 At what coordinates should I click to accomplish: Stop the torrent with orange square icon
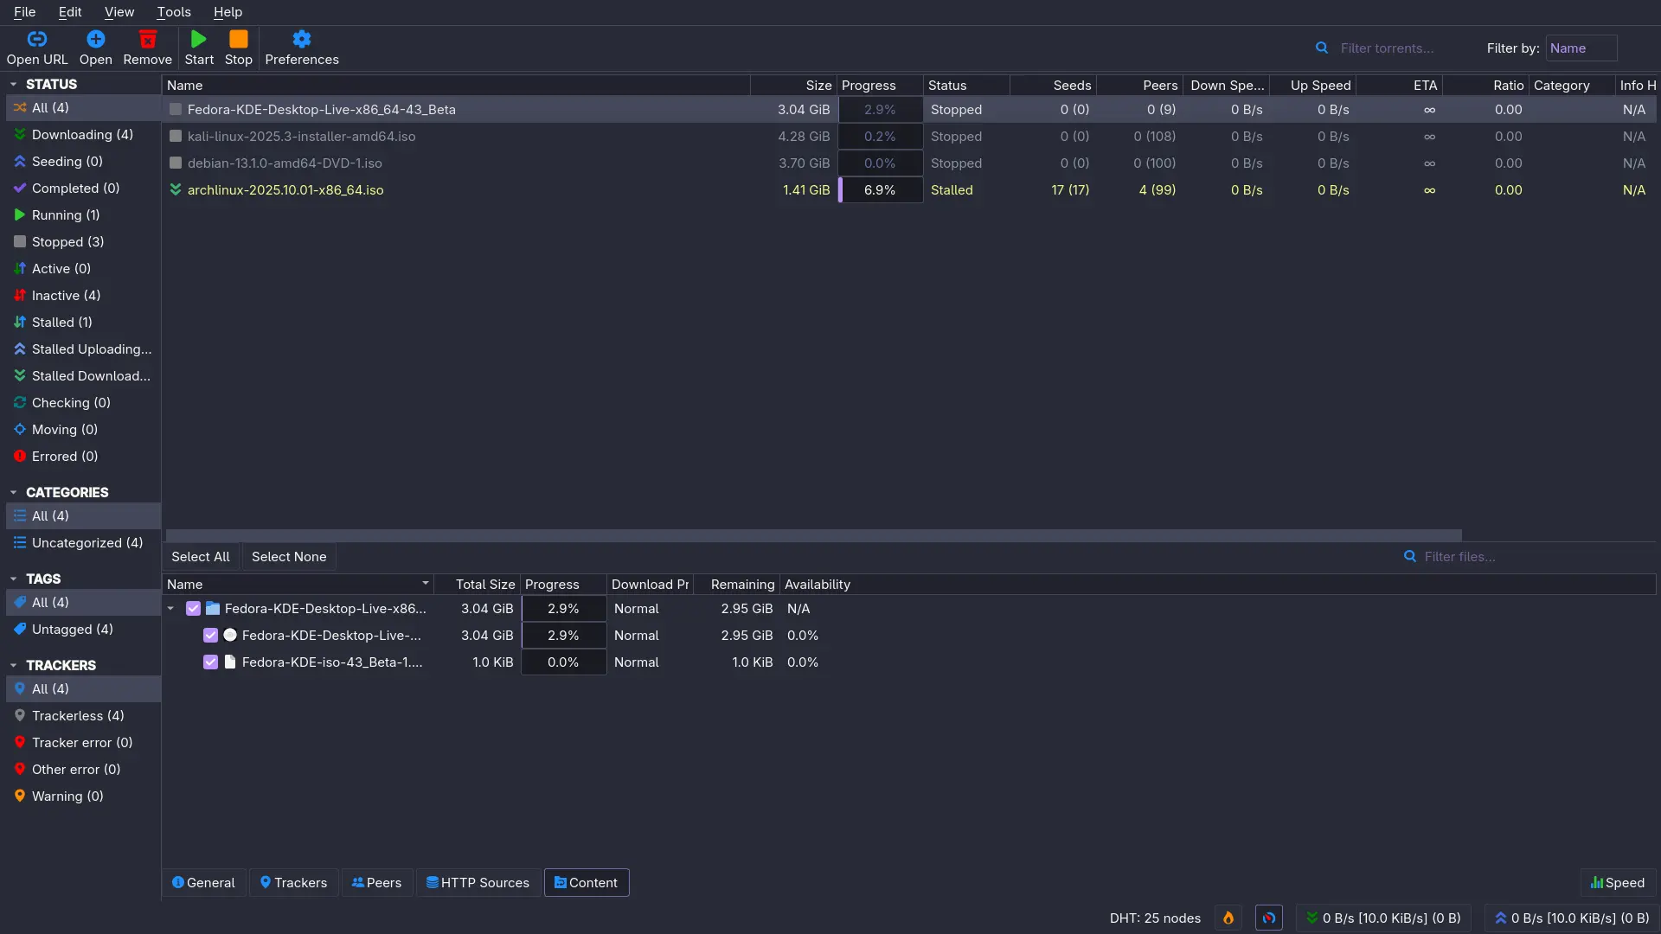239,39
